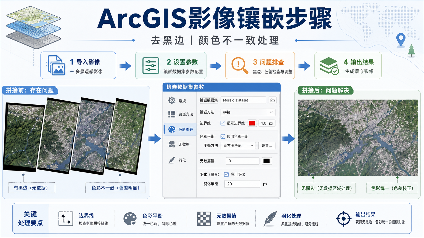Image resolution: width=424 pixels, height=238 pixels.
Task: Click the 色彩不一致（色差明显）label
Action: click(x=115, y=188)
